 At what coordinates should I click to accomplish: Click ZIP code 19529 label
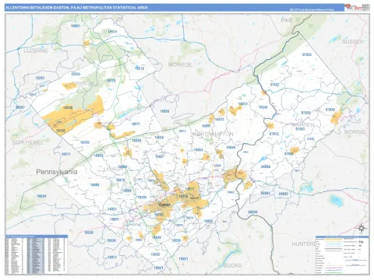pos(41,196)
